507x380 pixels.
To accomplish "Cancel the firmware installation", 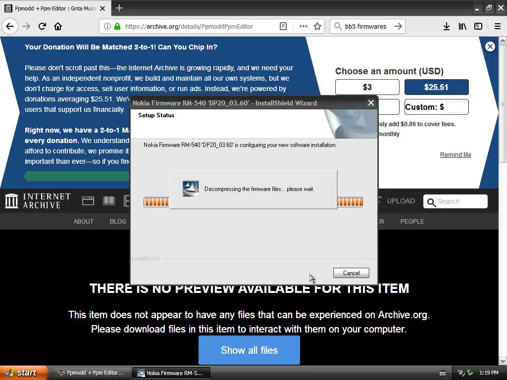I will coord(351,273).
